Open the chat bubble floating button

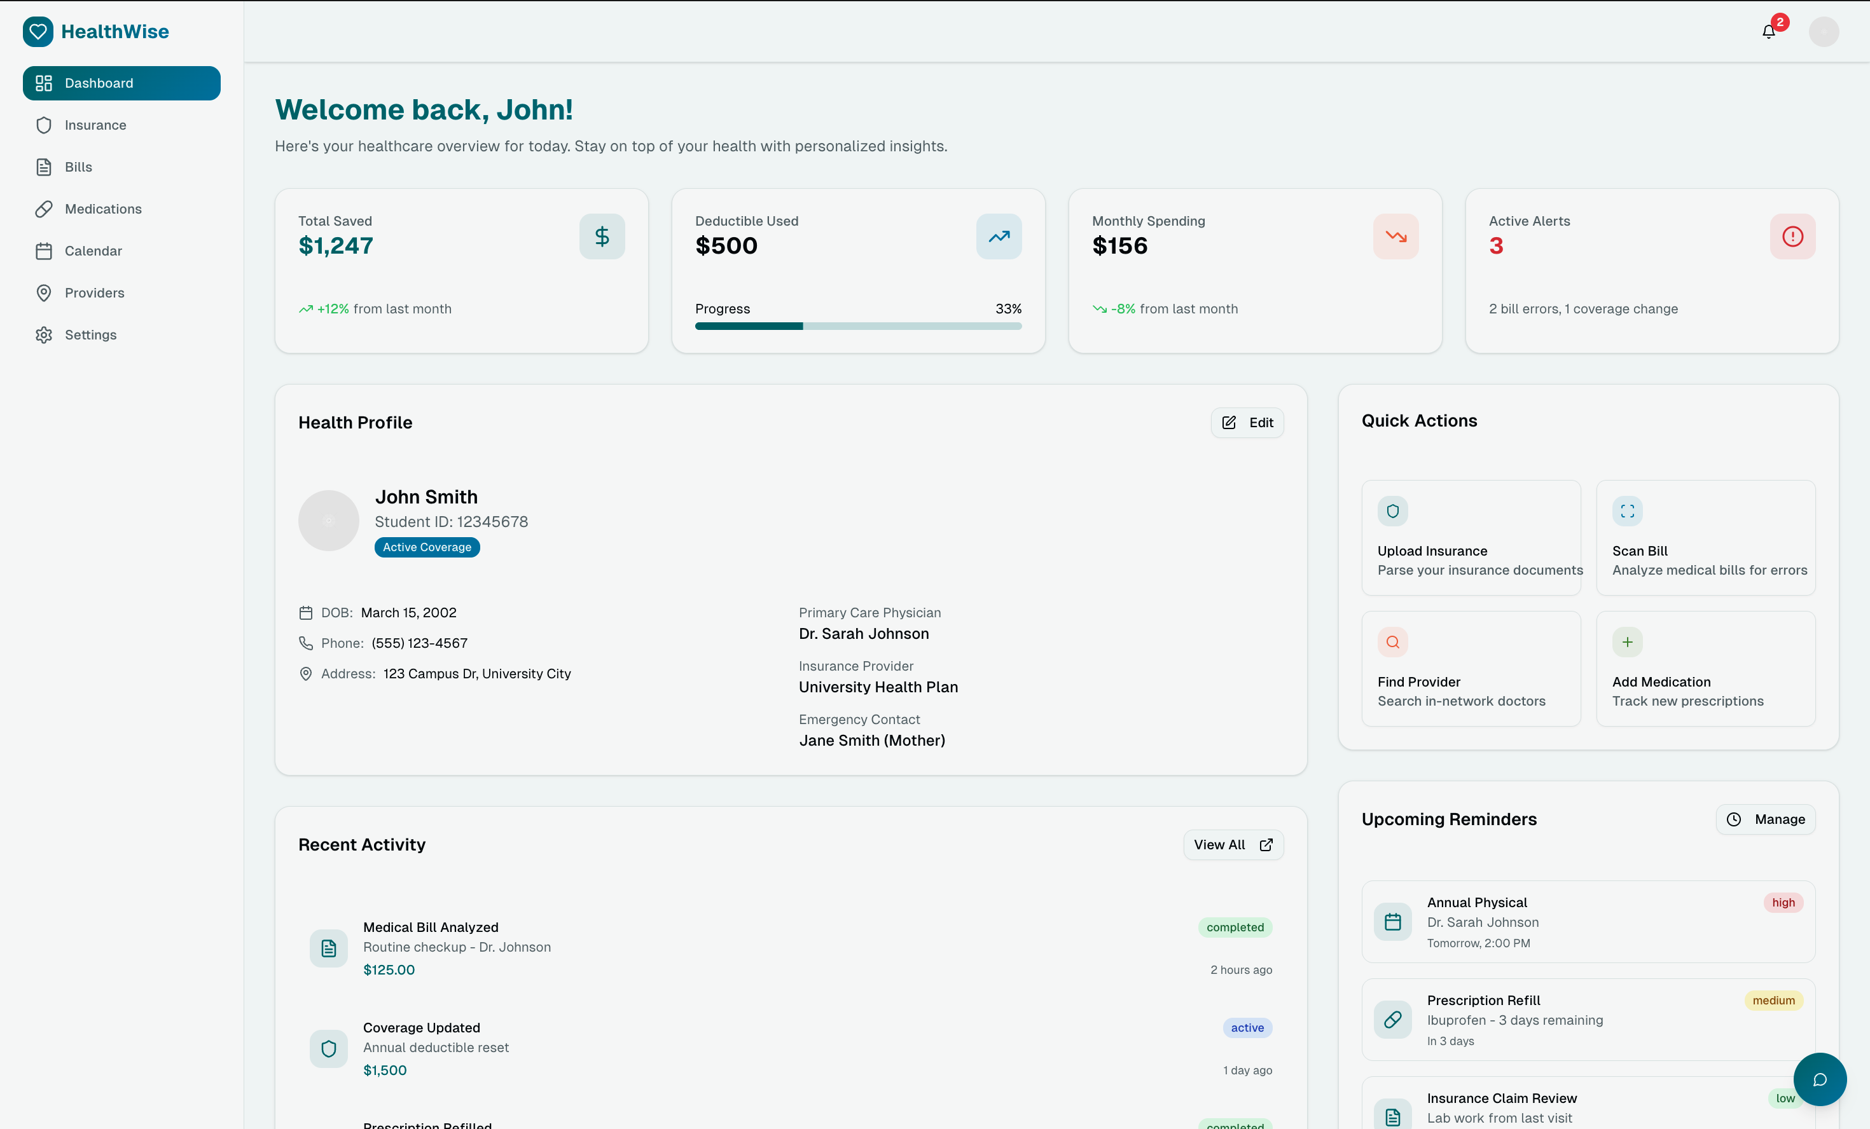tap(1819, 1079)
